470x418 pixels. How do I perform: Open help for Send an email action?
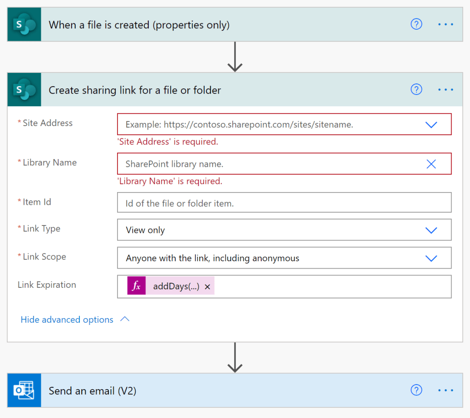(416, 390)
